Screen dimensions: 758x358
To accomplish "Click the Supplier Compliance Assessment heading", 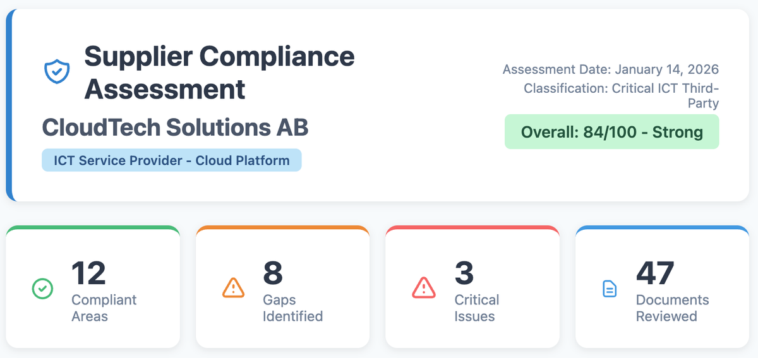I will pyautogui.click(x=219, y=73).
